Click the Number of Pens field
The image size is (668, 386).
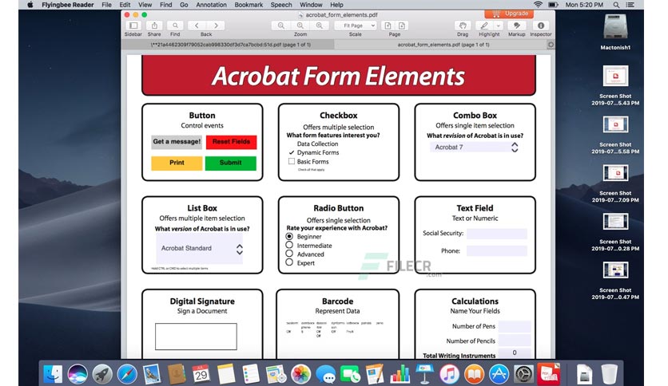click(x=515, y=326)
